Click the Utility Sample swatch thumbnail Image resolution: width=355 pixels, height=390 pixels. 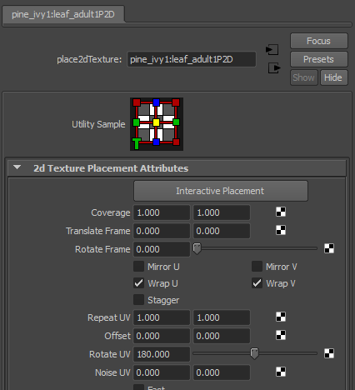tap(157, 124)
